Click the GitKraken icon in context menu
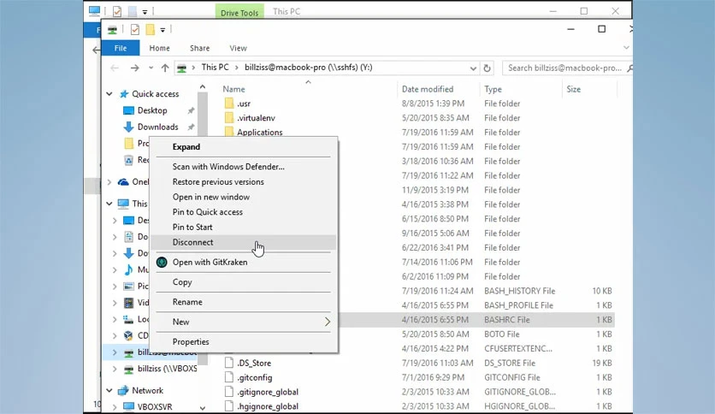The height and width of the screenshot is (414, 715). tap(162, 262)
